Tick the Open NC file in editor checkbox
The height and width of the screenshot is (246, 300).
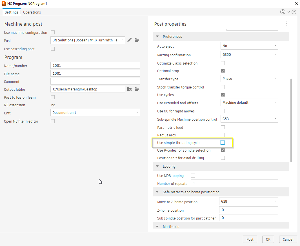tap(53, 121)
